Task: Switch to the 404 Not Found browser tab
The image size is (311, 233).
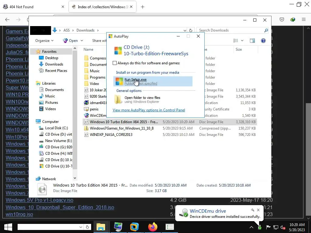Action: 34,7
